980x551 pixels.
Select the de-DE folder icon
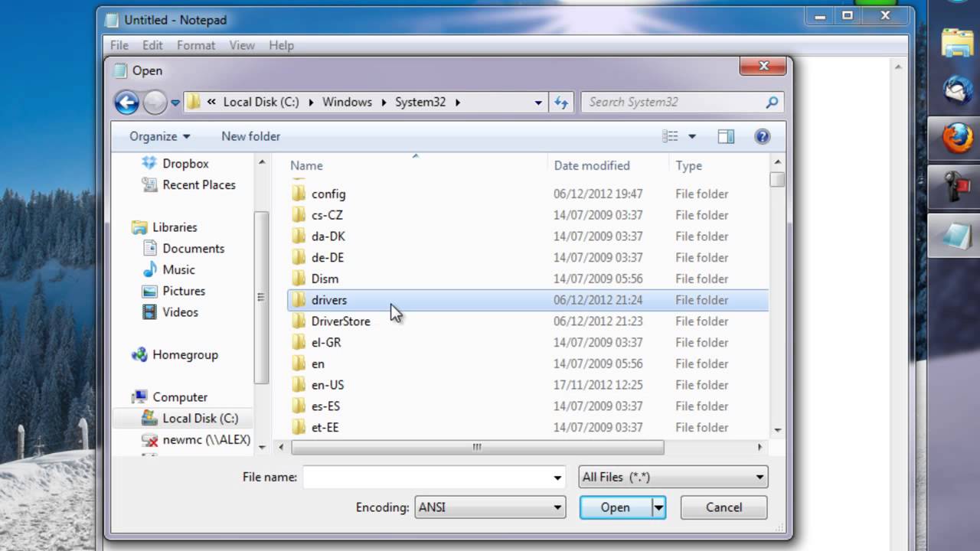coord(299,257)
